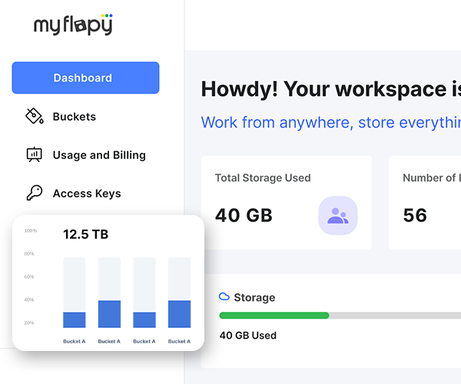Click the Usage and Billing chart icon
This screenshot has height=384, width=461.
tap(34, 155)
